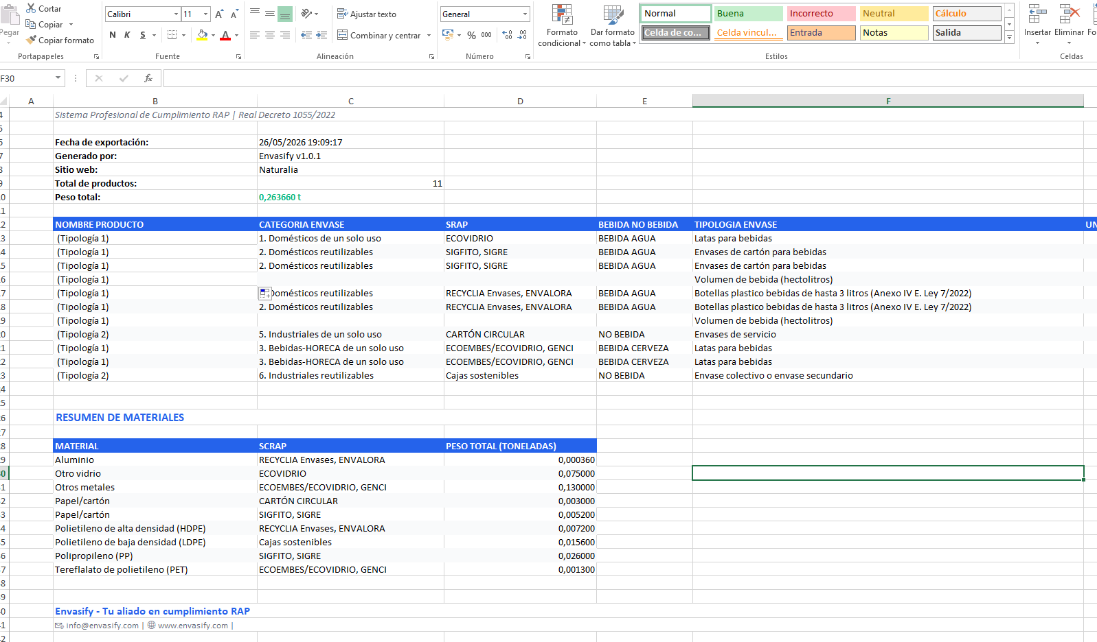Apply the Notas cell style

[x=894, y=33]
